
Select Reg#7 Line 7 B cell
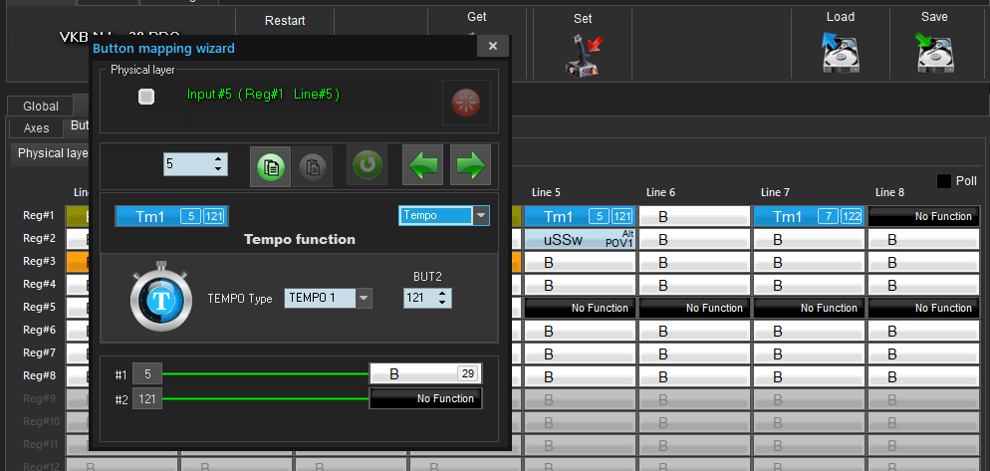tap(809, 353)
